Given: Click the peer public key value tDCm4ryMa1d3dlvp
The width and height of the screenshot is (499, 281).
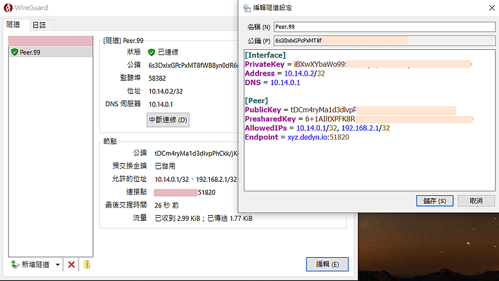Looking at the screenshot, I should [x=196, y=154].
